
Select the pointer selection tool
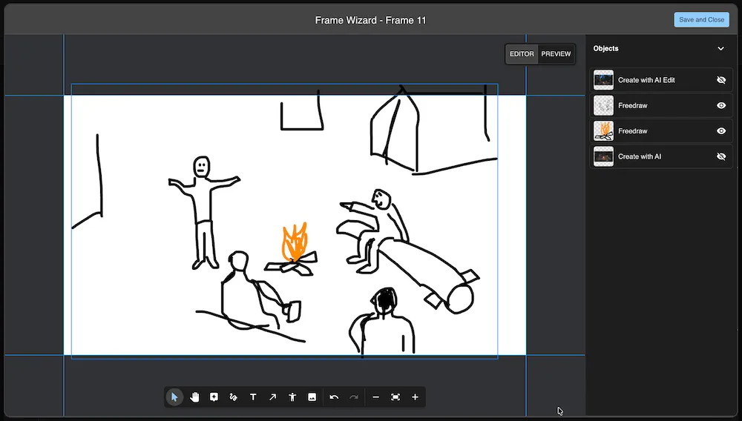point(174,397)
